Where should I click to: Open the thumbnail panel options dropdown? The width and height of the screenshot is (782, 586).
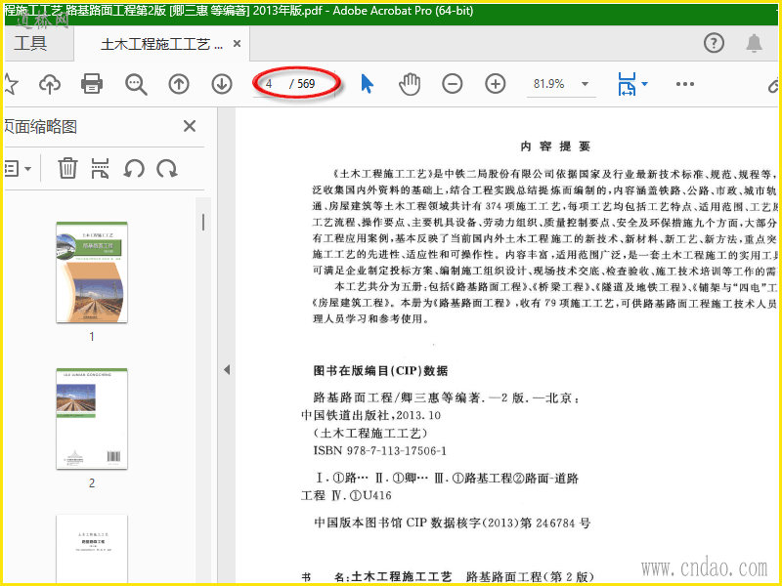18,168
